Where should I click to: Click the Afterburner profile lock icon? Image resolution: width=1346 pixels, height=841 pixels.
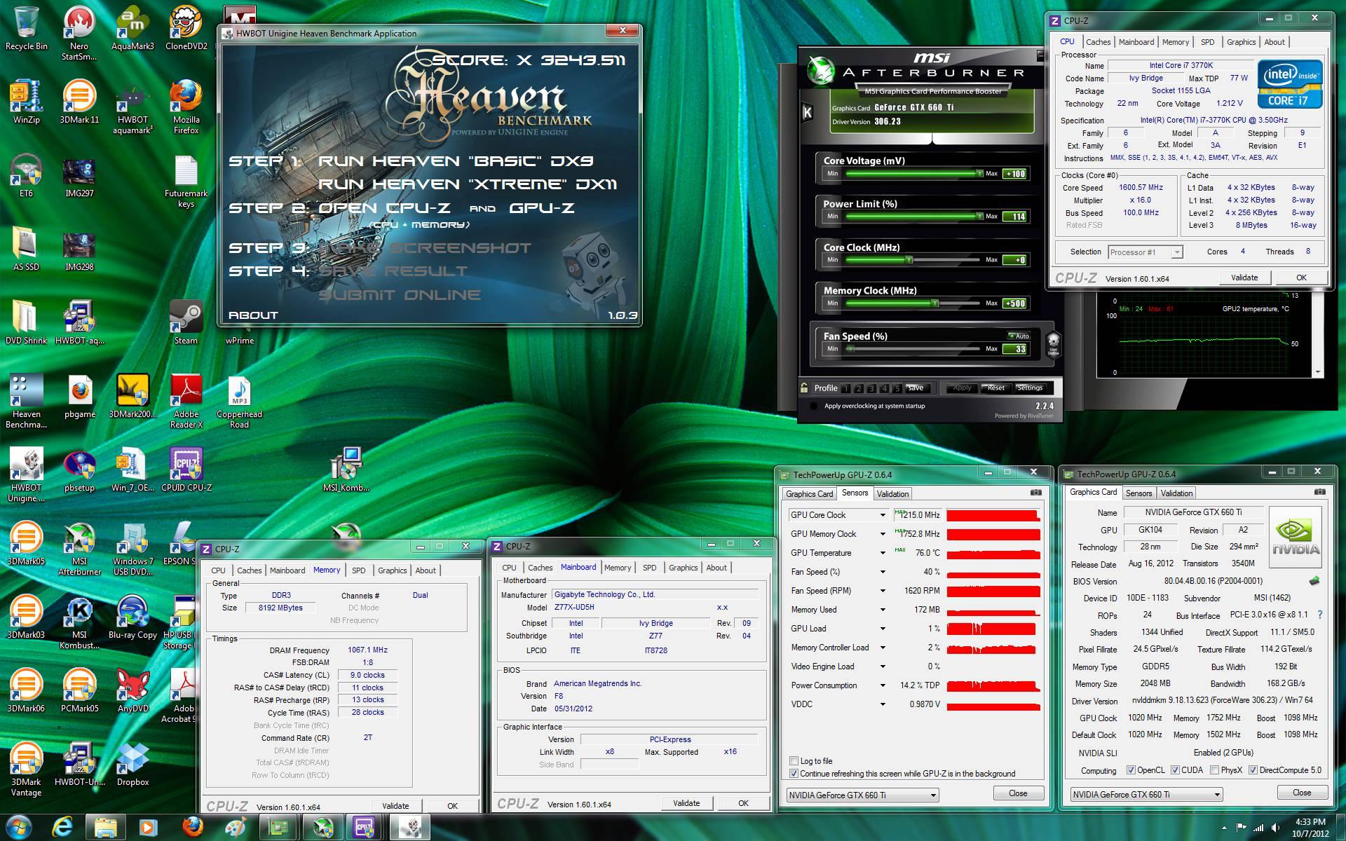pyautogui.click(x=804, y=388)
